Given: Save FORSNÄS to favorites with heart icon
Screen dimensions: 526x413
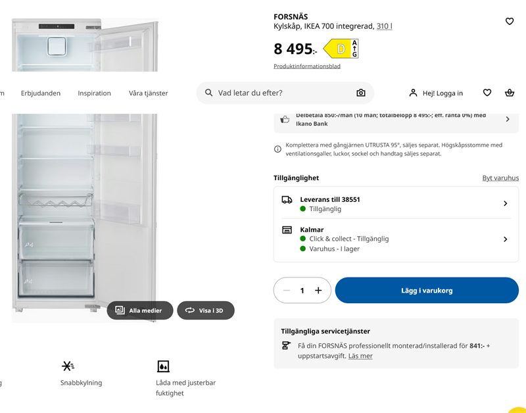Looking at the screenshot, I should (509, 22).
